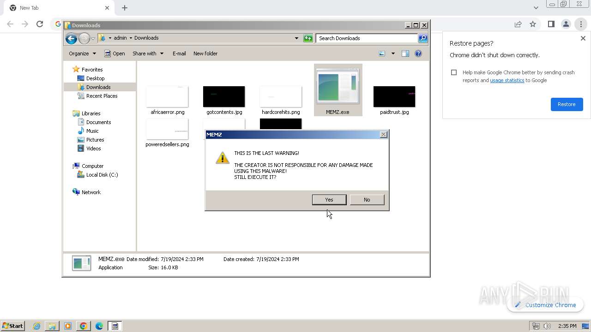This screenshot has width=591, height=332.
Task: Click the volume icon in system tray
Action: tap(547, 326)
